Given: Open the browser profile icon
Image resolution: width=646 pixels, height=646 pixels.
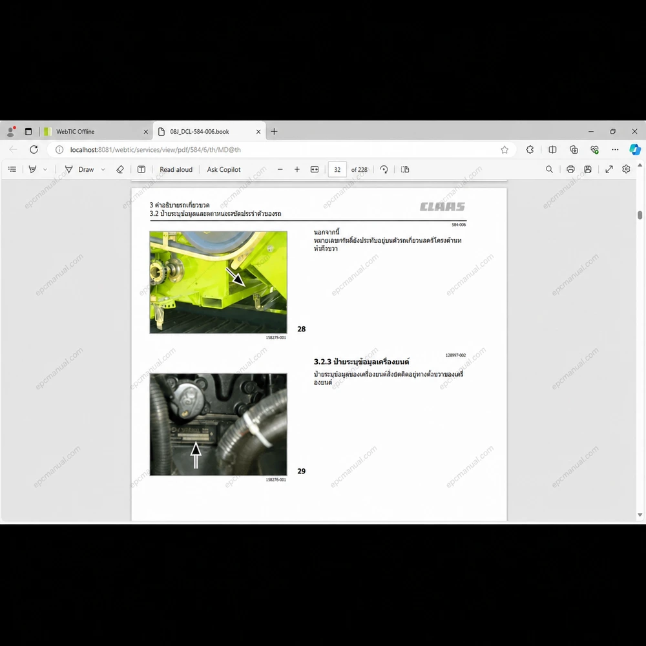Looking at the screenshot, I should pos(11,131).
